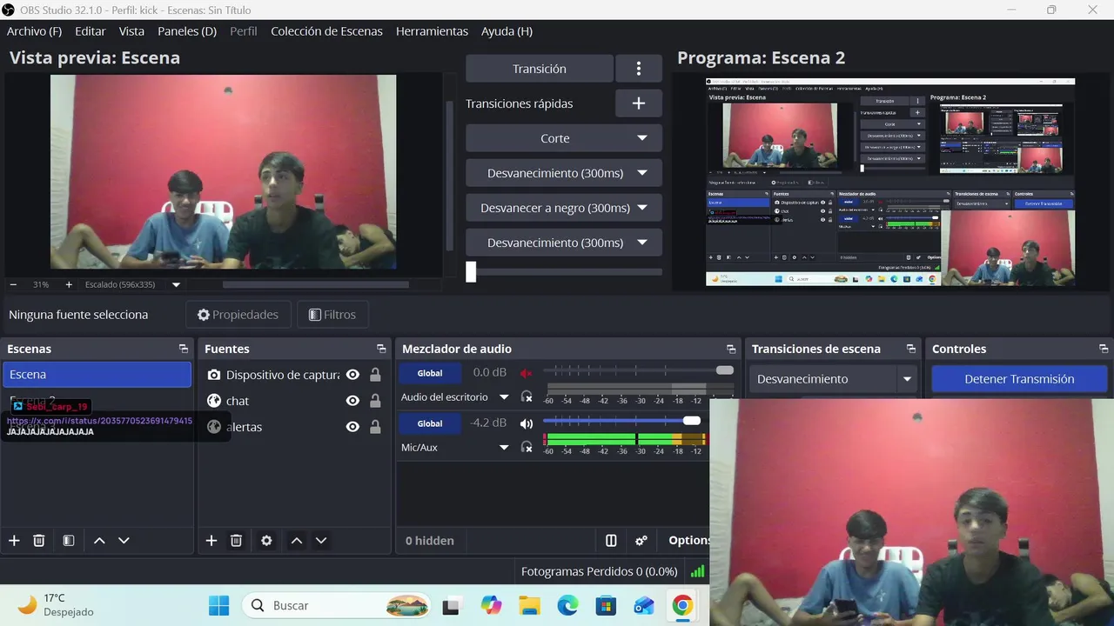Pop out the Transiciones de escena dock
1114x626 pixels.
point(911,349)
